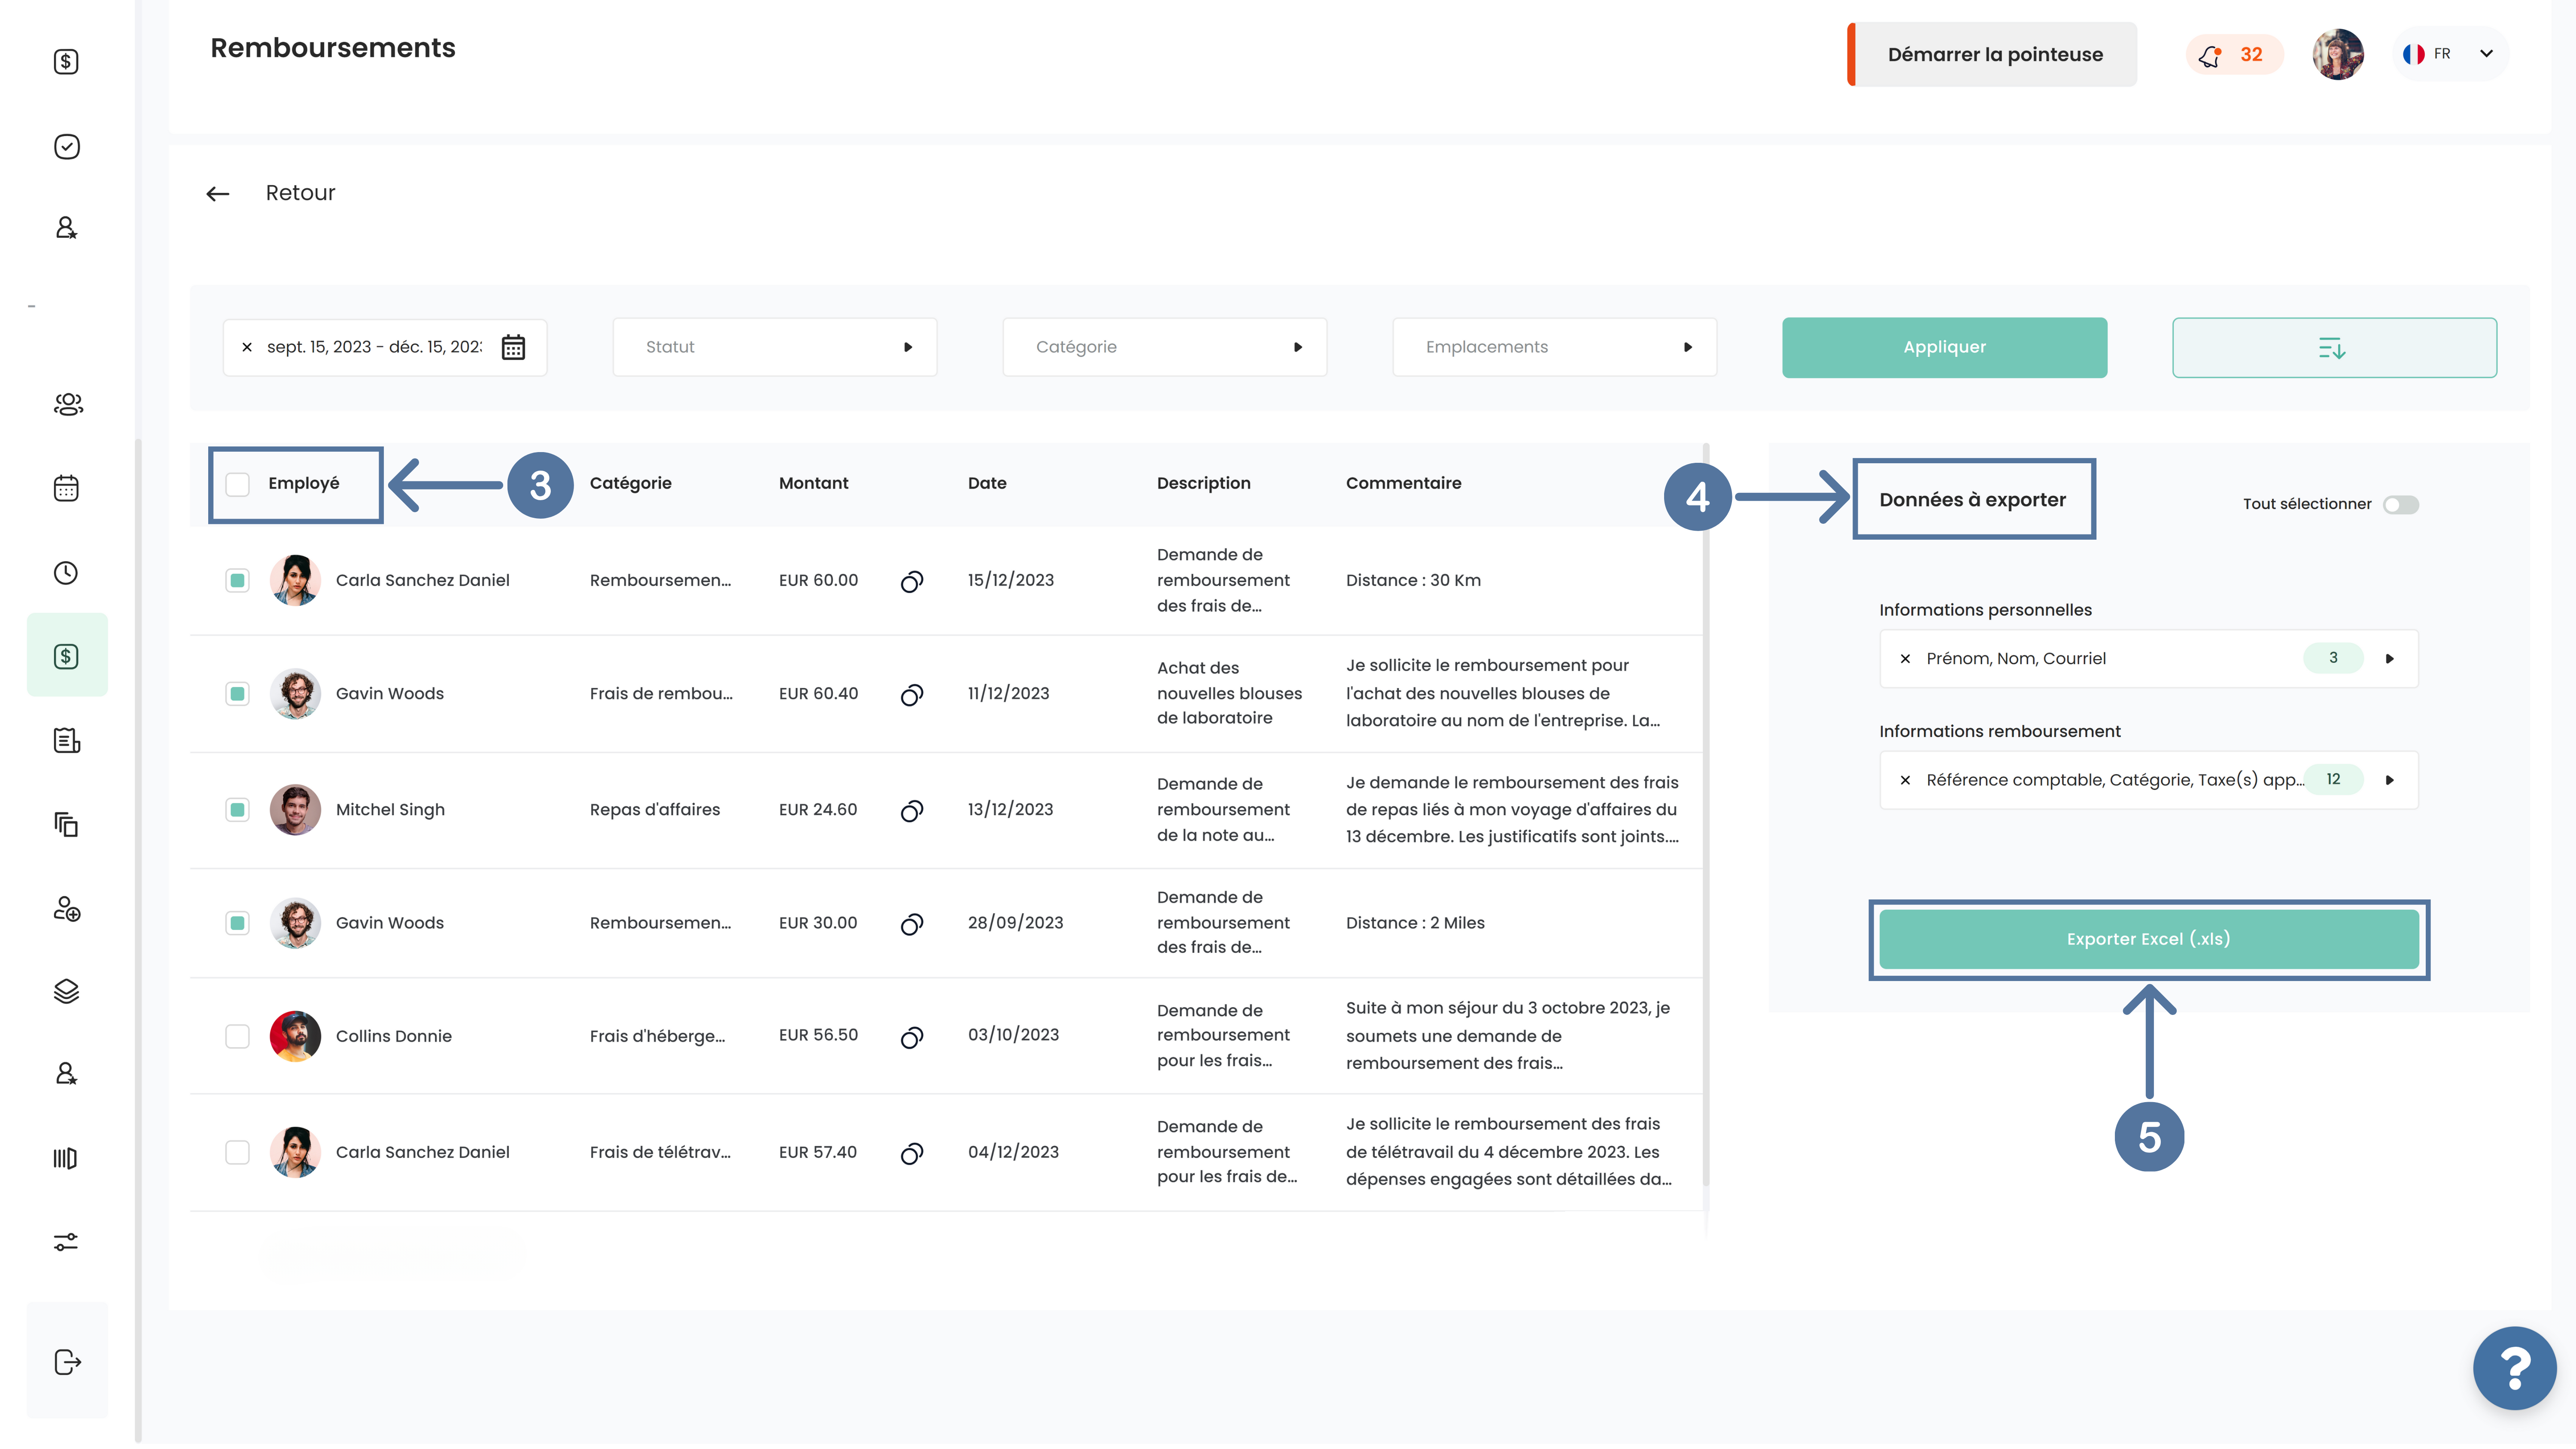Image resolution: width=2576 pixels, height=1449 pixels.
Task: Uncheck Gavin Woods' 11/12/2023 row
Action: click(x=237, y=694)
